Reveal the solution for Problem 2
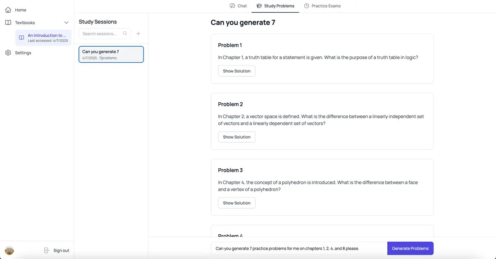Screen dimensions: 496x259 237,137
